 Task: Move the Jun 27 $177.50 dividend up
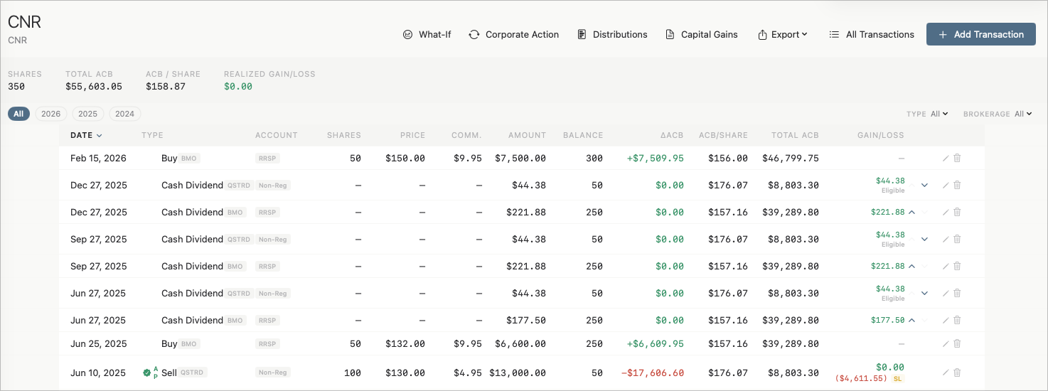point(911,320)
